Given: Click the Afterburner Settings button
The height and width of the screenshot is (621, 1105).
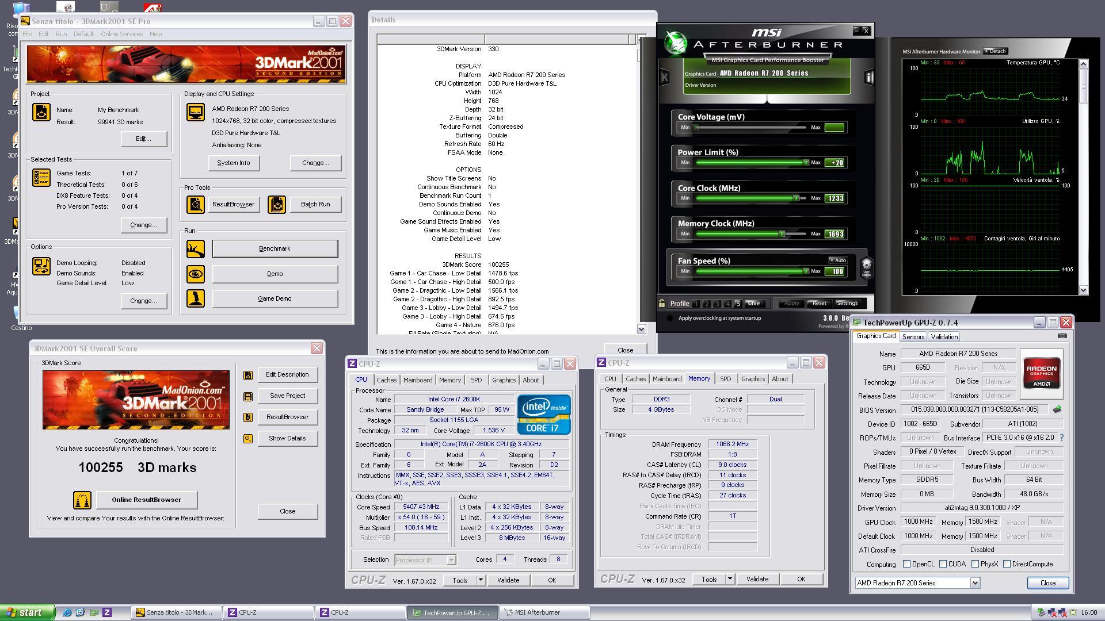Looking at the screenshot, I should pos(847,304).
